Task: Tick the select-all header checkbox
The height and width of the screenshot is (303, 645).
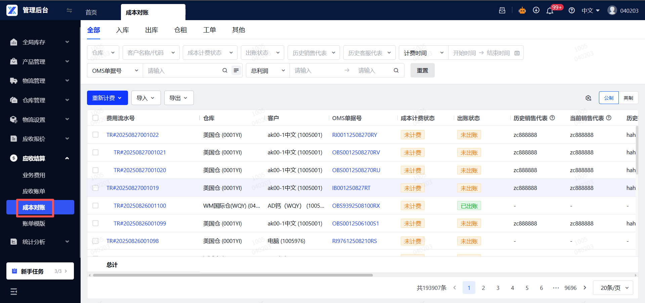Action: click(96, 118)
